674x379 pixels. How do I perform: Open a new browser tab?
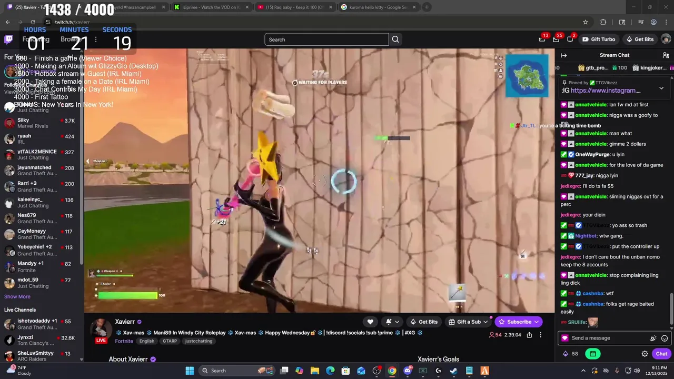tap(427, 7)
